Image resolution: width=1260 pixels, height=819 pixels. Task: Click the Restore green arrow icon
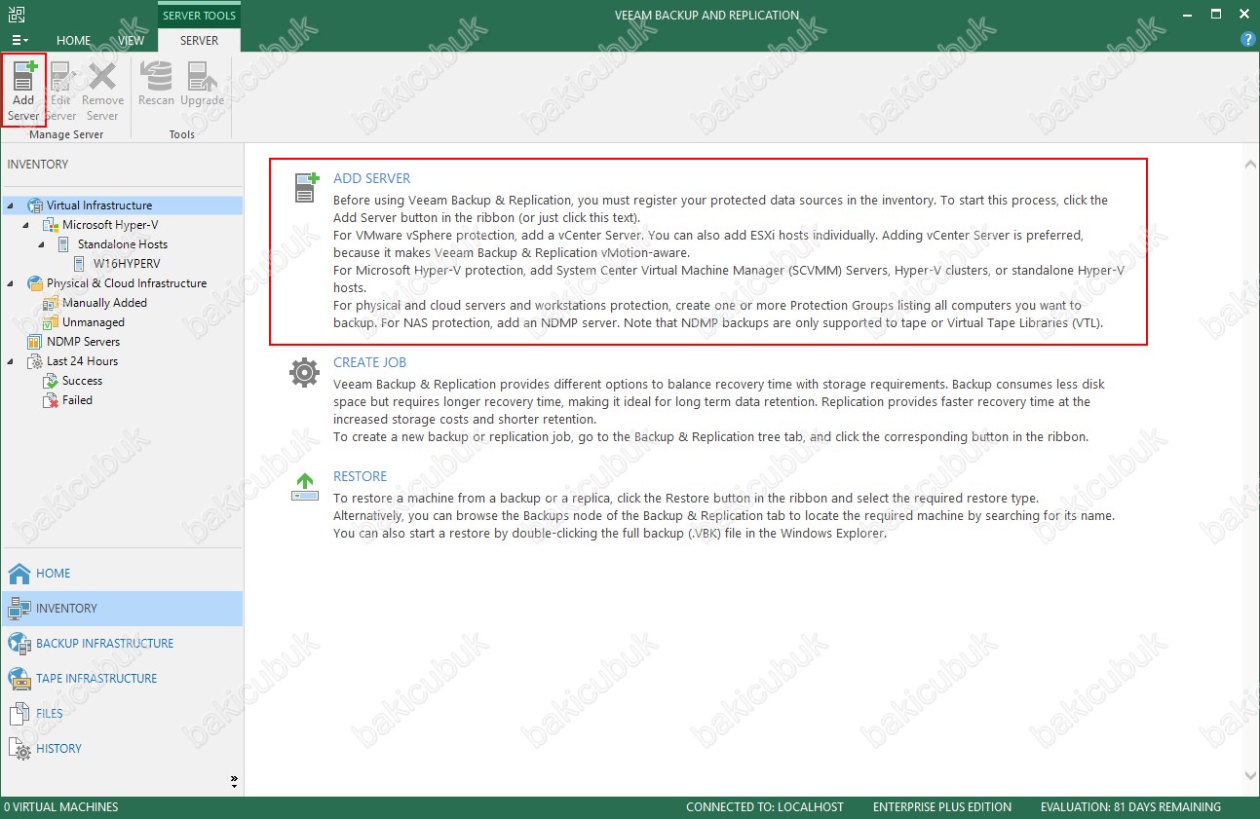click(x=305, y=486)
